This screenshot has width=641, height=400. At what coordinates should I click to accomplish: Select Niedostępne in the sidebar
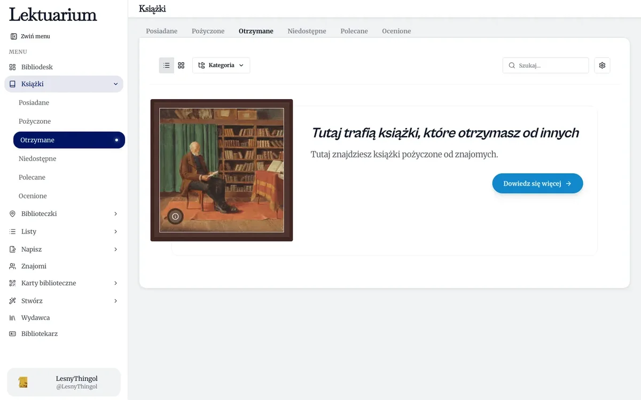[x=69, y=158]
